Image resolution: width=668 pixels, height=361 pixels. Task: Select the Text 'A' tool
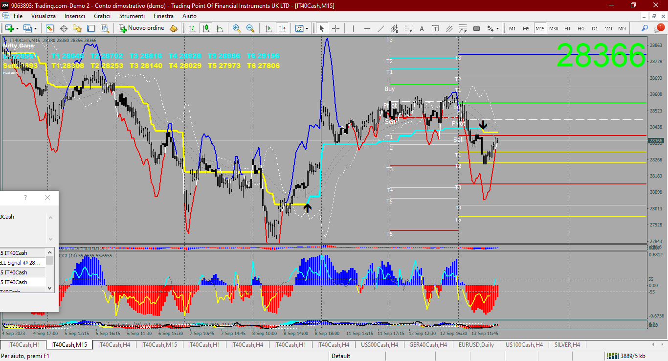coord(422,28)
